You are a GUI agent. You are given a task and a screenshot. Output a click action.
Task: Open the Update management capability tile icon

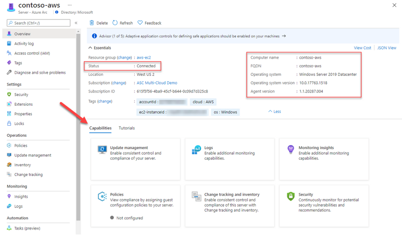click(x=102, y=150)
